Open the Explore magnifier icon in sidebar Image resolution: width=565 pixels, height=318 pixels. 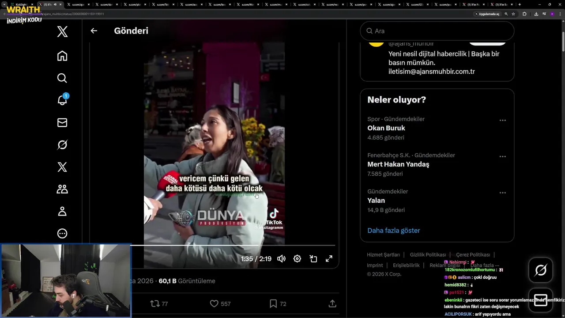pyautogui.click(x=62, y=78)
